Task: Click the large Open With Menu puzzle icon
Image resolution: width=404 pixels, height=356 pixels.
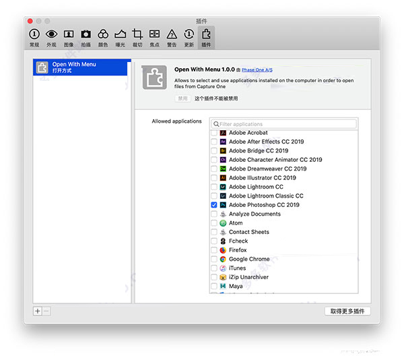Action: pos(154,78)
